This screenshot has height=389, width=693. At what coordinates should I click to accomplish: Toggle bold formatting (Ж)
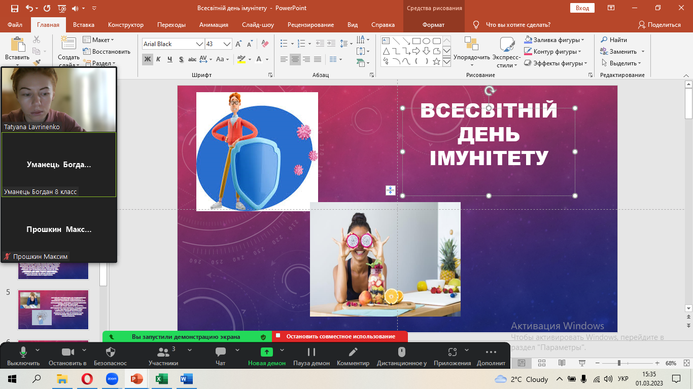147,59
